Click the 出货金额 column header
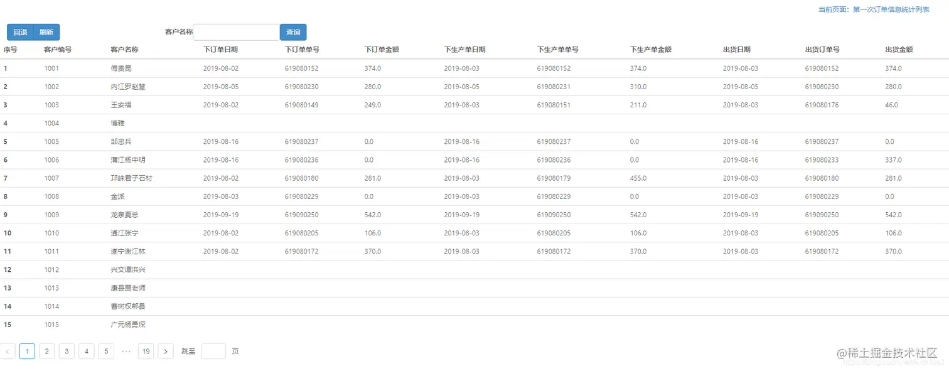 click(899, 50)
